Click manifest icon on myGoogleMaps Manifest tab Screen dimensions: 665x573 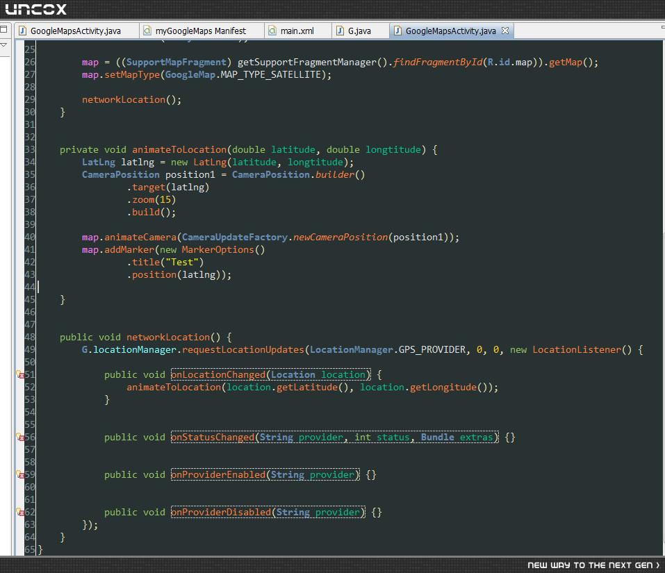(x=147, y=31)
